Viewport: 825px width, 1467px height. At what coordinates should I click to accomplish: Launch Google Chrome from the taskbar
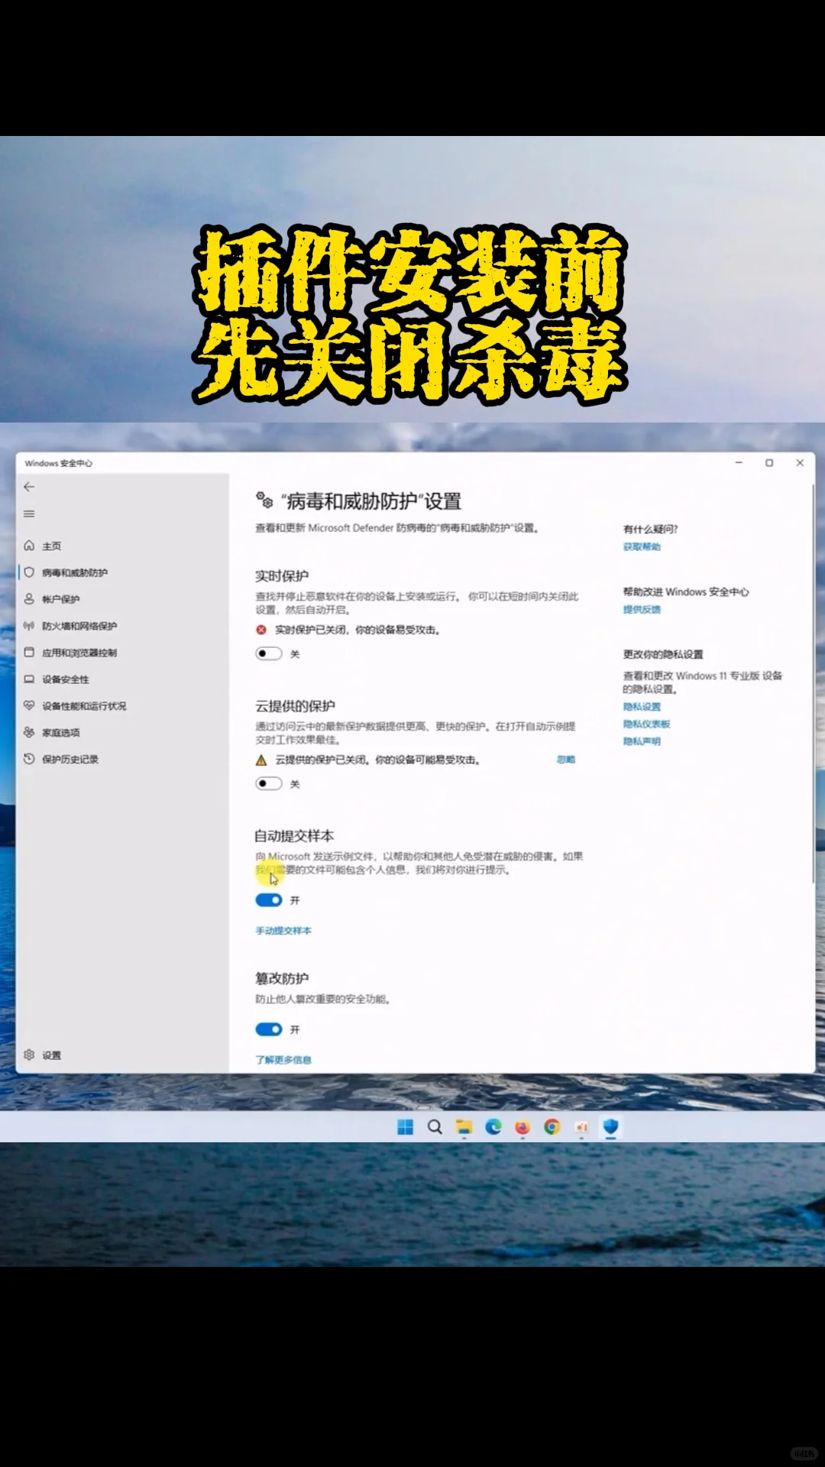[552, 1127]
